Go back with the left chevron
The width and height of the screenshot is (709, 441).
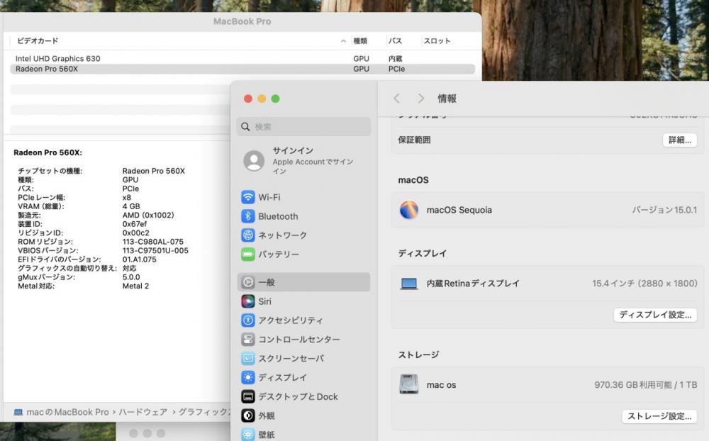[x=396, y=98]
